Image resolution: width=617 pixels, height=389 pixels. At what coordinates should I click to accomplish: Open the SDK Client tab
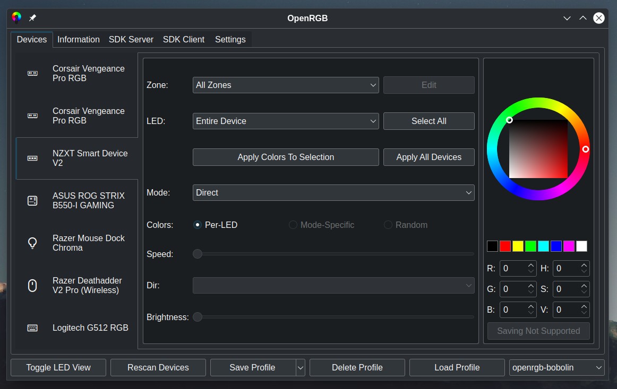[x=184, y=39]
